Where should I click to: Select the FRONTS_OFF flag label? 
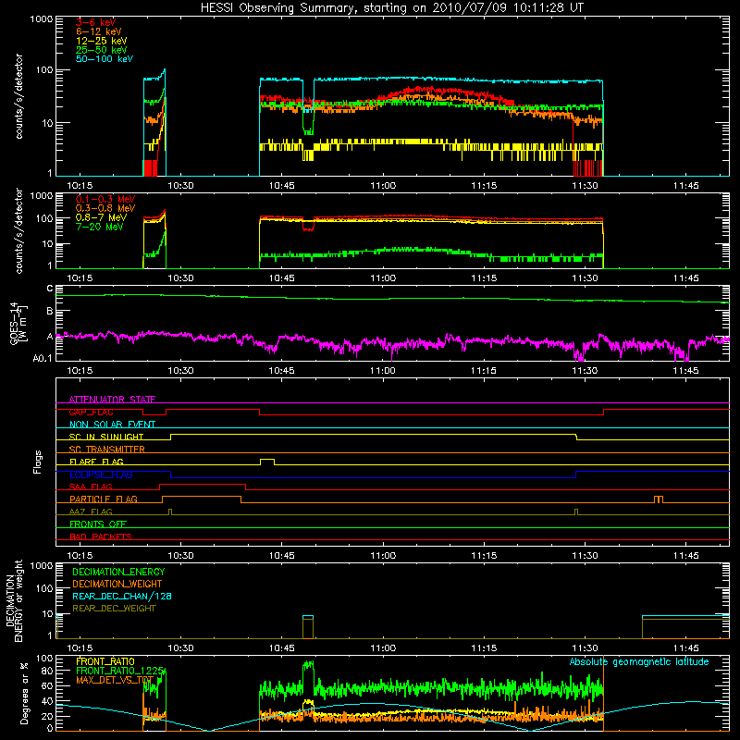point(98,524)
